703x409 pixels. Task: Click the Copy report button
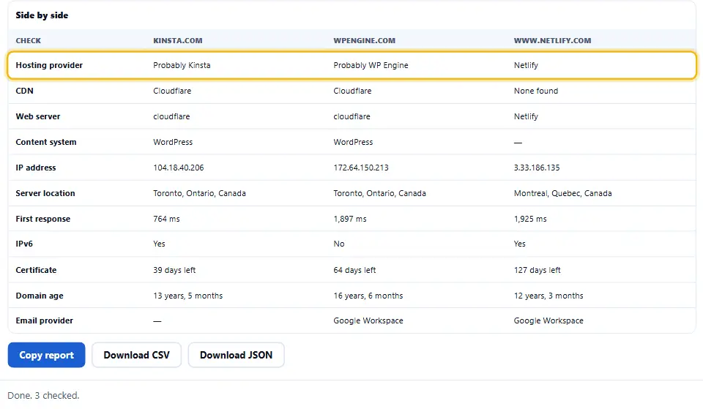(x=46, y=355)
